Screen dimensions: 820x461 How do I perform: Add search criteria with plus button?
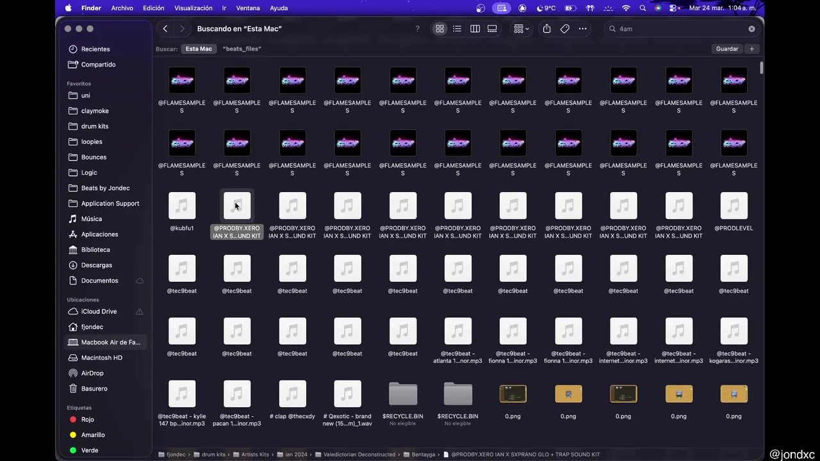[x=752, y=49]
